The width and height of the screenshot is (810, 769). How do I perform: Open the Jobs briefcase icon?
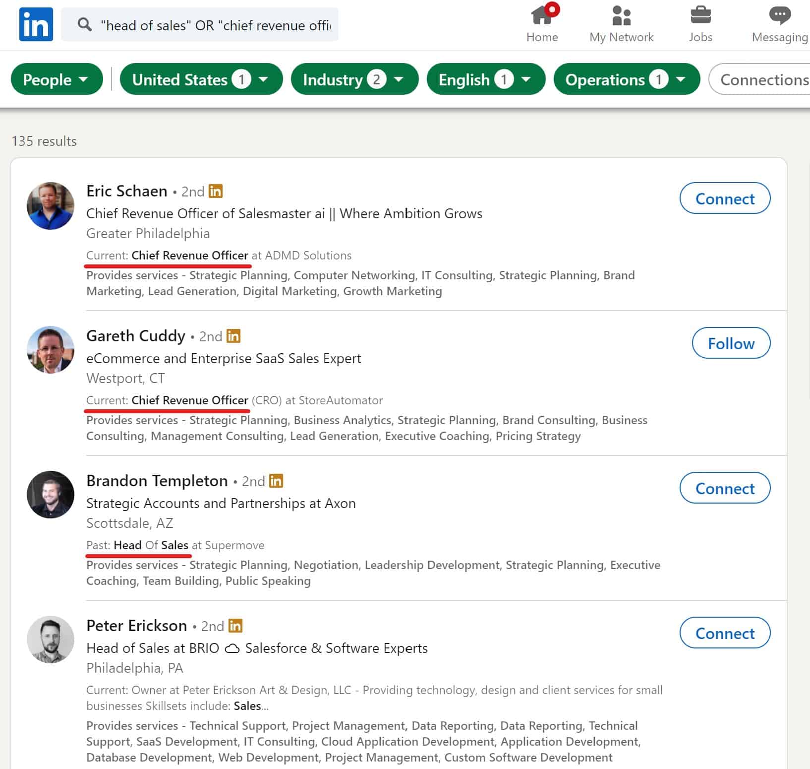pos(700,16)
